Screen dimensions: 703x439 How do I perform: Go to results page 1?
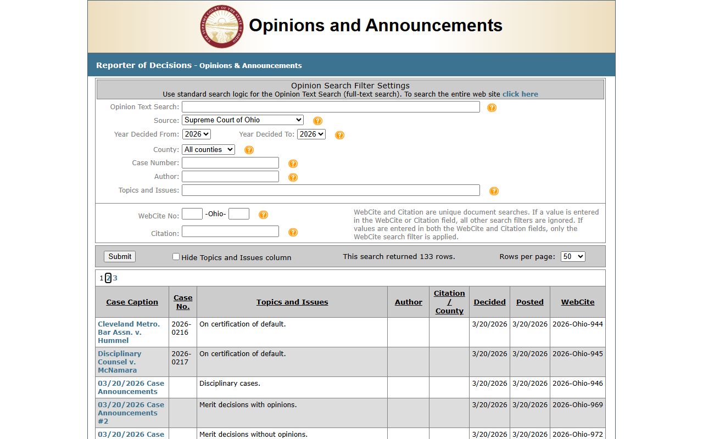click(x=102, y=278)
